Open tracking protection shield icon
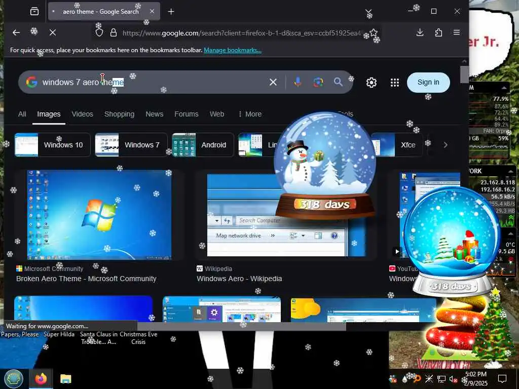This screenshot has height=389, width=519. point(99,32)
